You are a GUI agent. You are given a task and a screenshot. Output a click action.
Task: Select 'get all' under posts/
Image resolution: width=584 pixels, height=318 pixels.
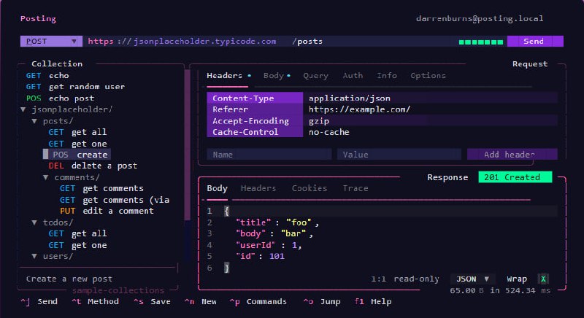point(77,132)
